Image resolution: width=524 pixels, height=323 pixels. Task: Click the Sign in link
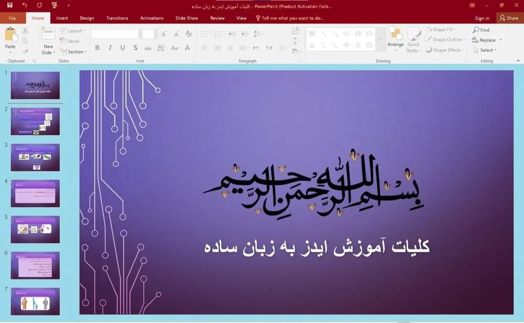(x=482, y=18)
